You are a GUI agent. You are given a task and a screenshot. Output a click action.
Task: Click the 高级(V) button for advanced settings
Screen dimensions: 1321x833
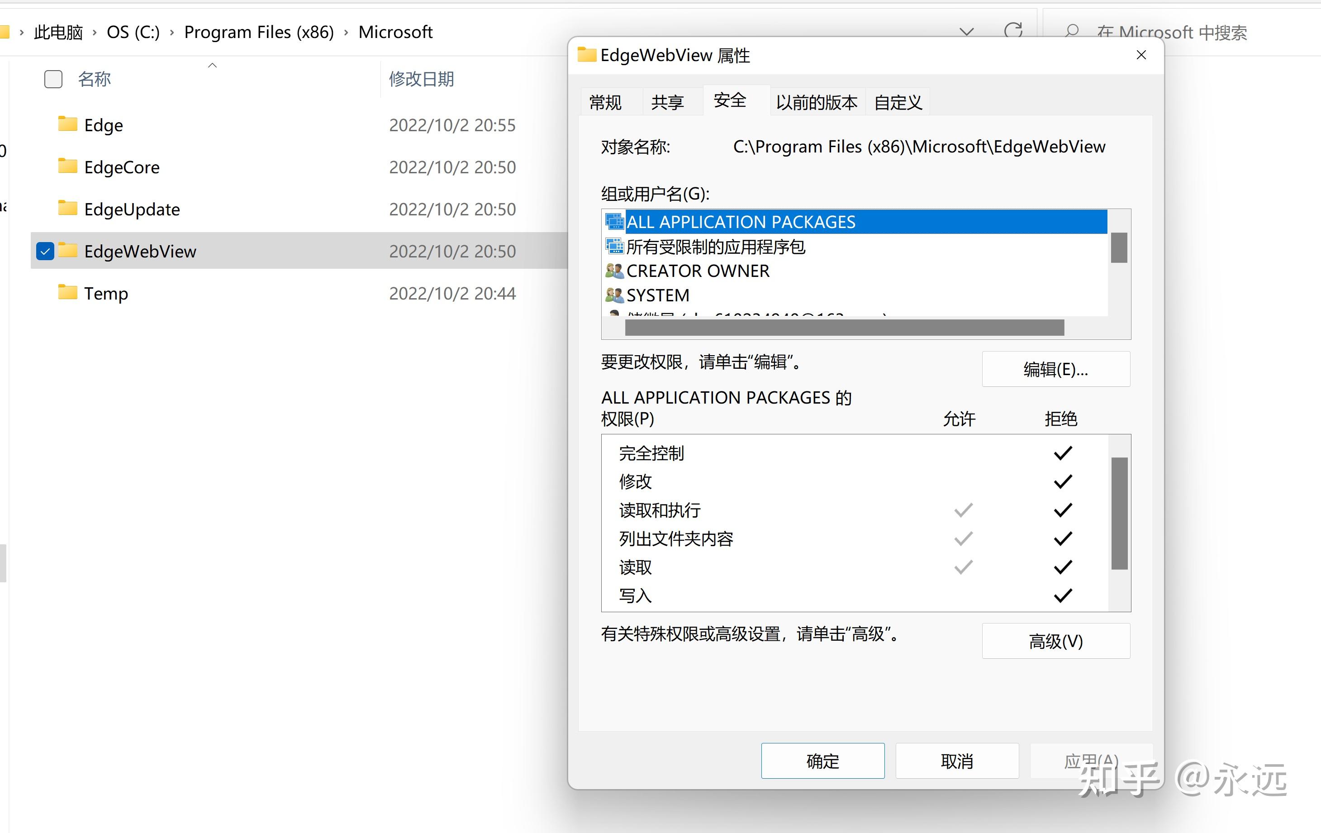coord(1055,641)
